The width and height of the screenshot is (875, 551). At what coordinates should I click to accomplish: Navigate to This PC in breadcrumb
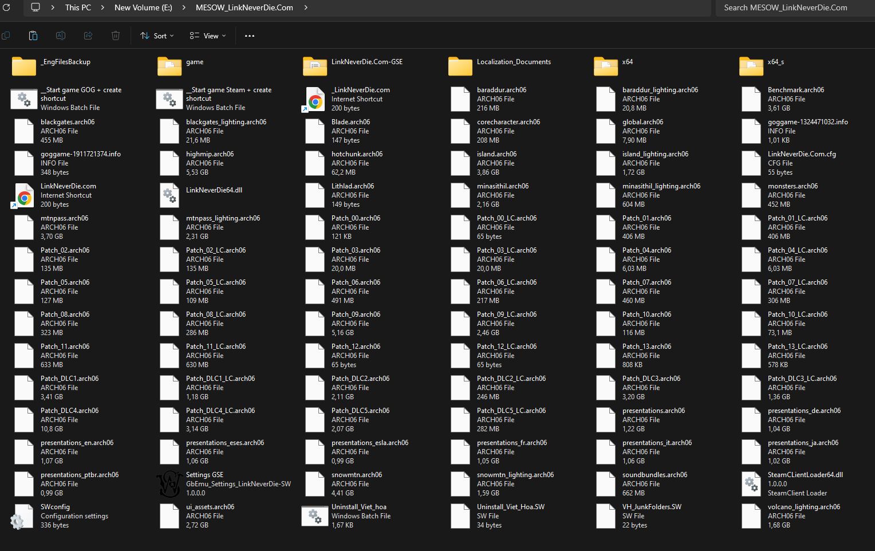click(x=78, y=7)
